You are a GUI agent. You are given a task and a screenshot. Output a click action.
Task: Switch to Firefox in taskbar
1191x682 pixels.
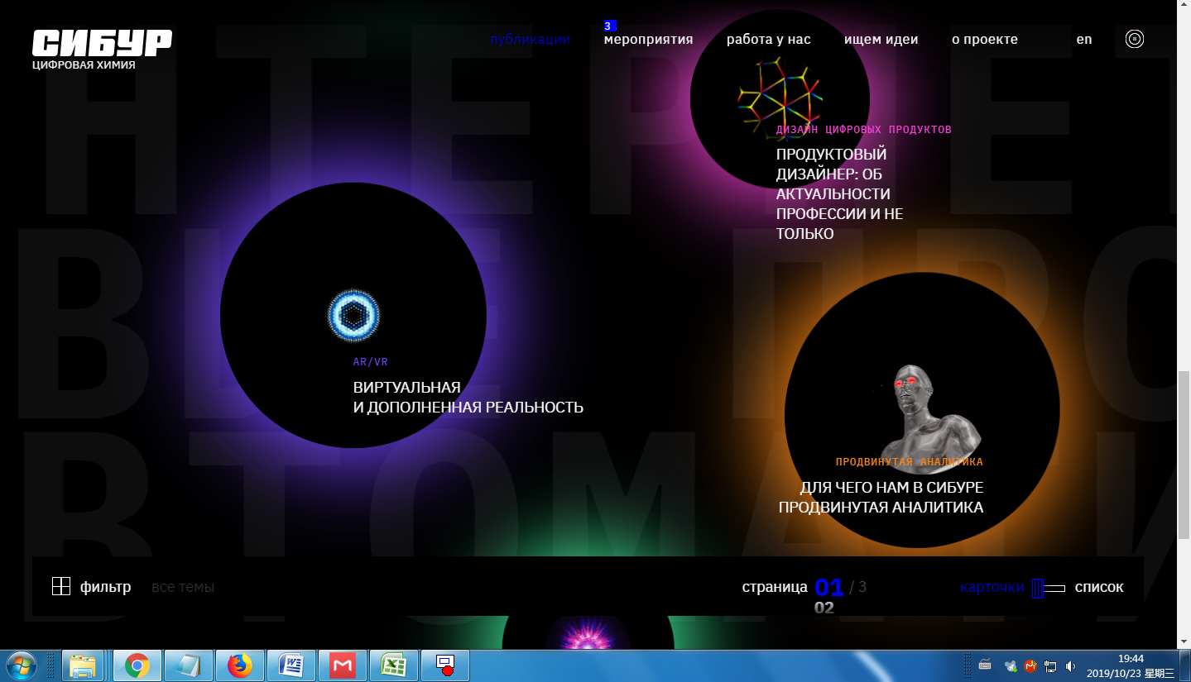[240, 665]
